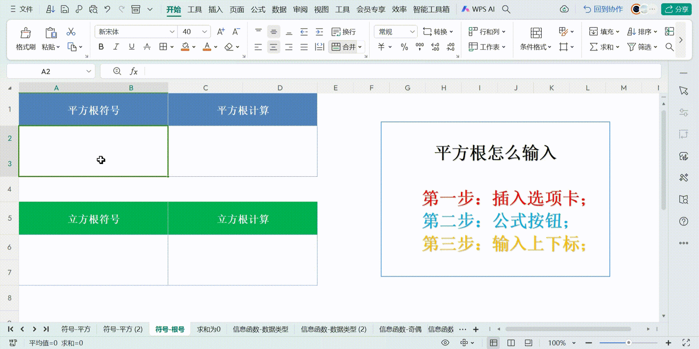Screen dimensions: 699x349
Task: Click the percent style icon
Action: (x=405, y=47)
